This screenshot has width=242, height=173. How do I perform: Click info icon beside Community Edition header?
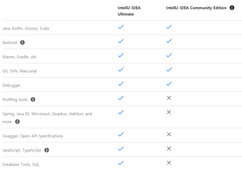pos(232,8)
